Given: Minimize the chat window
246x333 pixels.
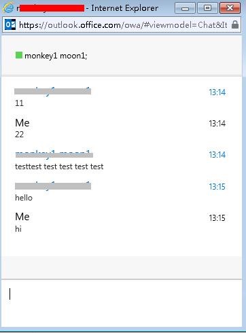Looking at the screenshot, I should [x=185, y=8].
